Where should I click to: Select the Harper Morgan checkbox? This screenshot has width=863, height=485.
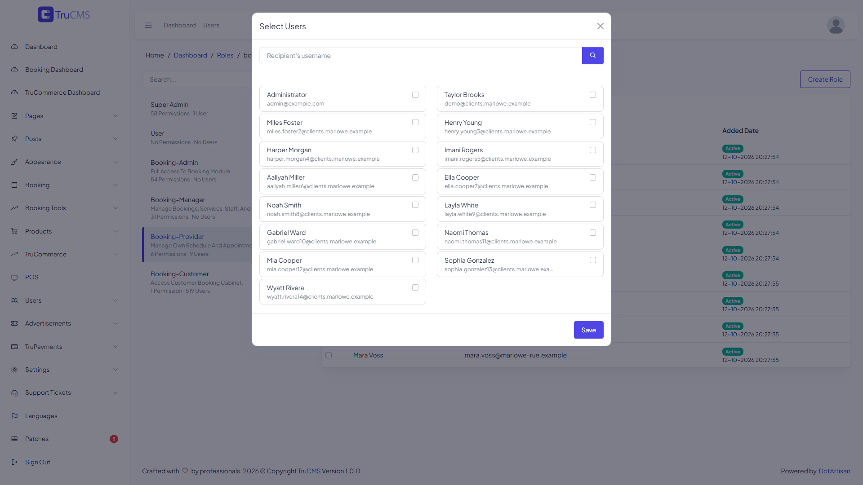(415, 150)
